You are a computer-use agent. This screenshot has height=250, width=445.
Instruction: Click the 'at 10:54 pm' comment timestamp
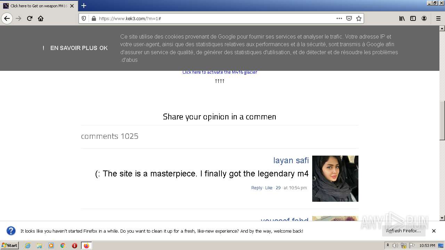tap(295, 188)
